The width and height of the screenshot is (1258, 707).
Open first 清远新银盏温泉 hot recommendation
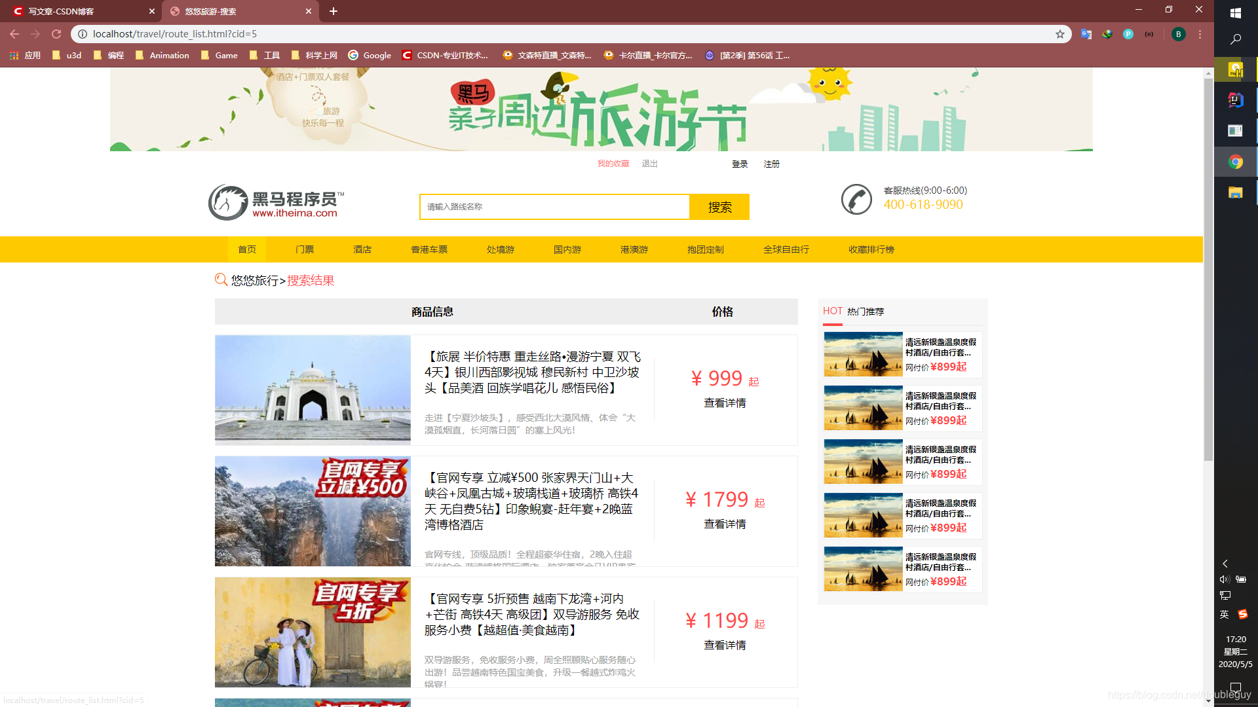pyautogui.click(x=903, y=354)
